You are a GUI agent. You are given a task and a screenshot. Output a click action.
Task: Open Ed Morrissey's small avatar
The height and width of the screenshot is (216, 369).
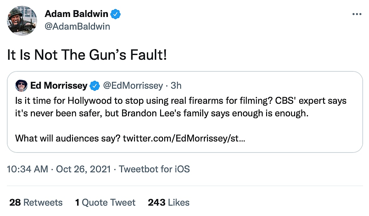click(x=21, y=86)
